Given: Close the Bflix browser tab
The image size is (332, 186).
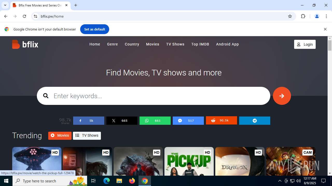Looking at the screenshot, I should click(x=66, y=5).
